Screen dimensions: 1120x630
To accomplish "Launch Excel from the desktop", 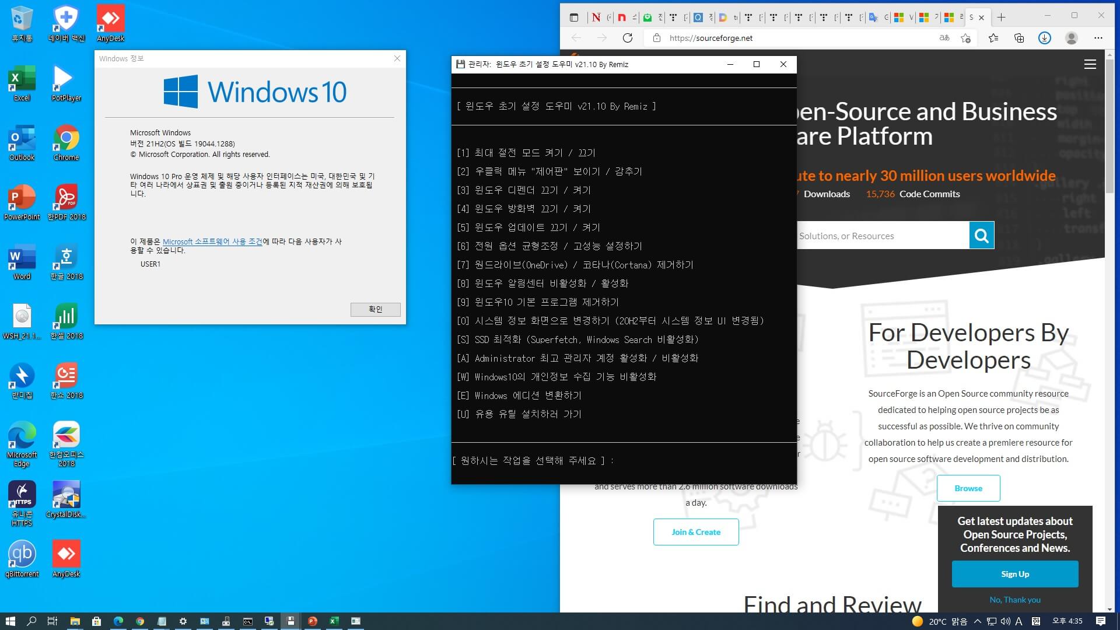I will (22, 83).
